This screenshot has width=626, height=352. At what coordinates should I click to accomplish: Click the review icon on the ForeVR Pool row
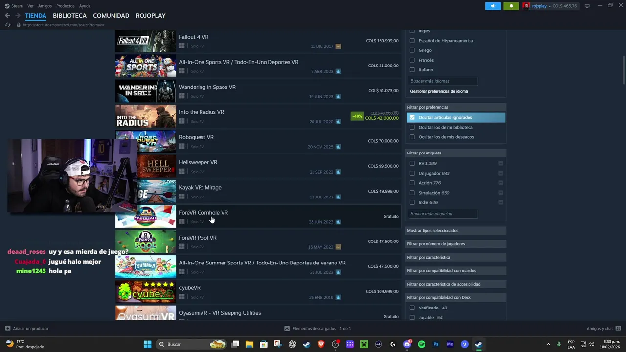tap(338, 247)
